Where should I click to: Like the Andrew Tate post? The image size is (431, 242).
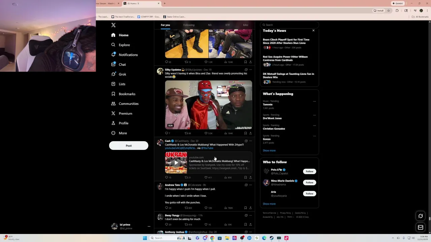[x=206, y=208]
